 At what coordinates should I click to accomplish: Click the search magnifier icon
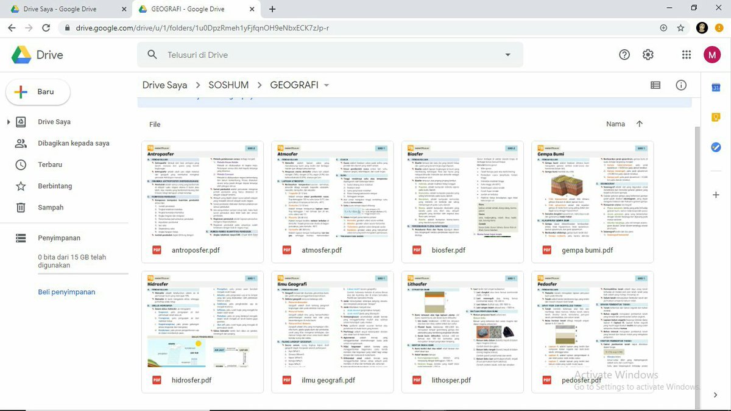pyautogui.click(x=152, y=55)
